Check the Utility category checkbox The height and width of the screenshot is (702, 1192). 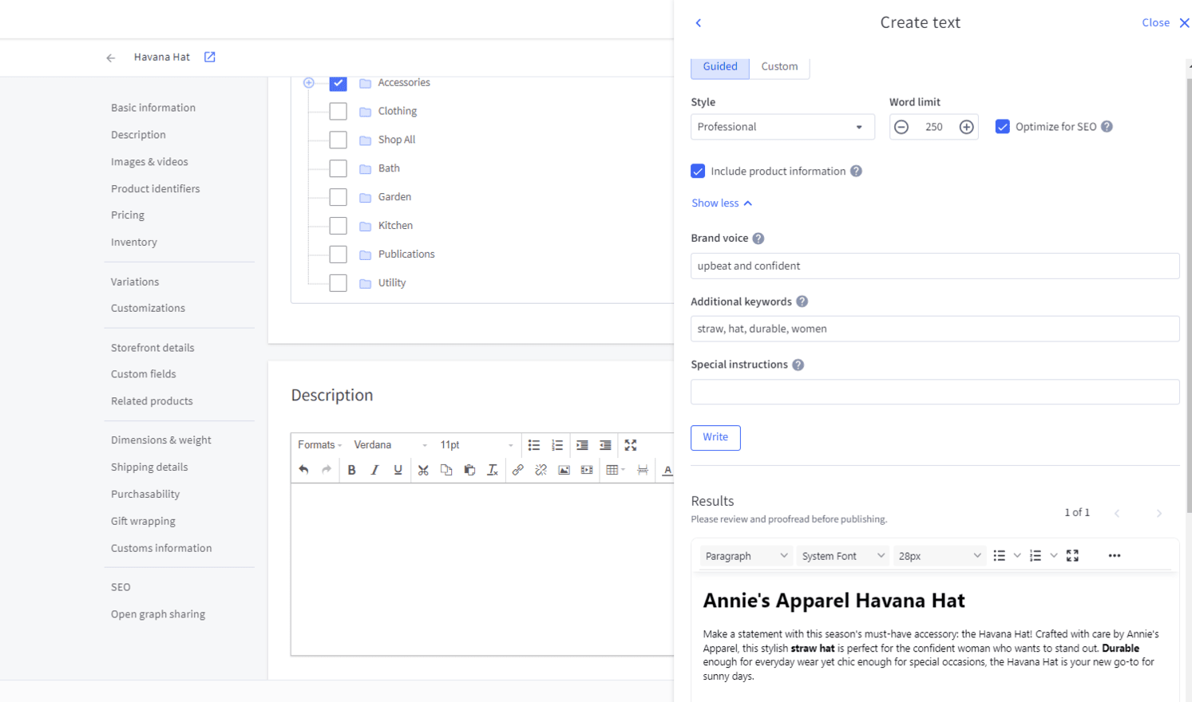pos(339,283)
